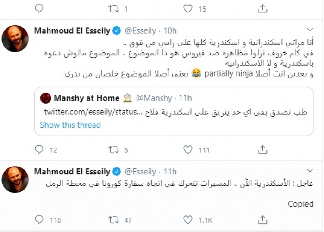Open Mahmoud El Esseily's profile from 10h tweet
Viewport: 324px width, 232px height.
point(72,31)
